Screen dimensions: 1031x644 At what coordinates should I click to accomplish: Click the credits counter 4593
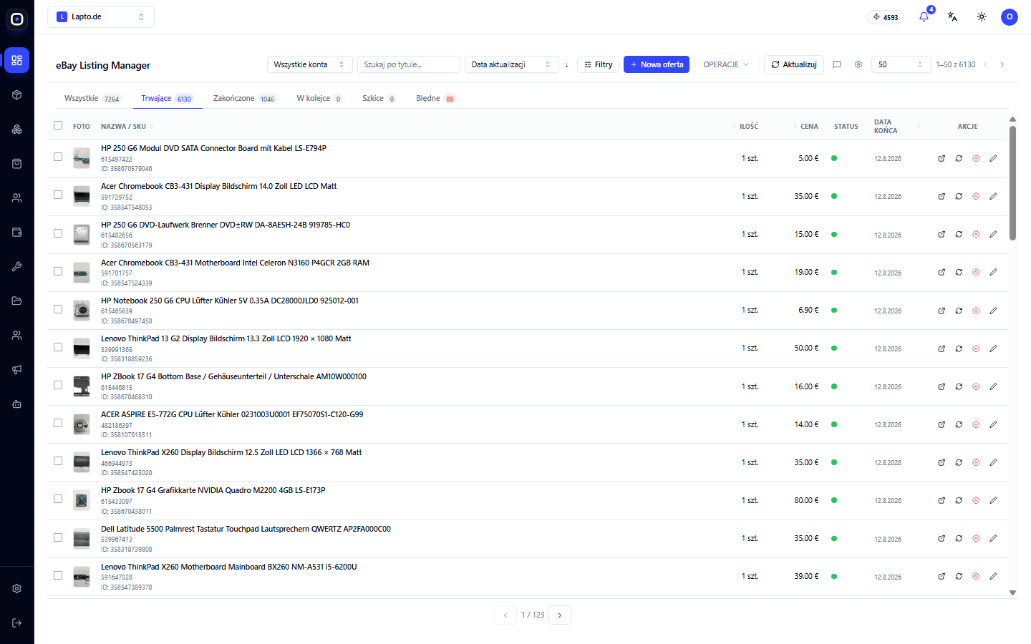click(886, 17)
